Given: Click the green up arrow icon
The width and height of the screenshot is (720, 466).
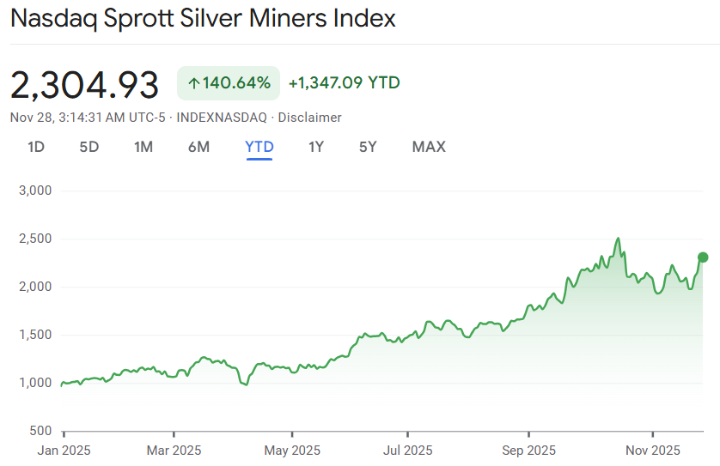Looking at the screenshot, I should pyautogui.click(x=193, y=83).
